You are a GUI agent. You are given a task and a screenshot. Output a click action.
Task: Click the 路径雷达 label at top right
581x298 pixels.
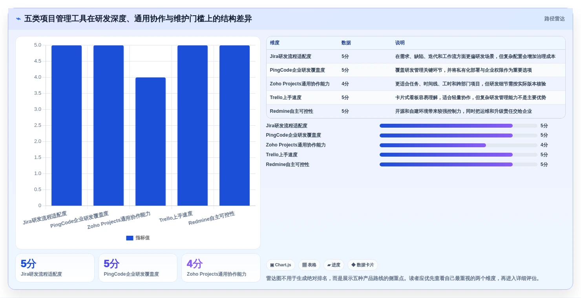pyautogui.click(x=554, y=19)
